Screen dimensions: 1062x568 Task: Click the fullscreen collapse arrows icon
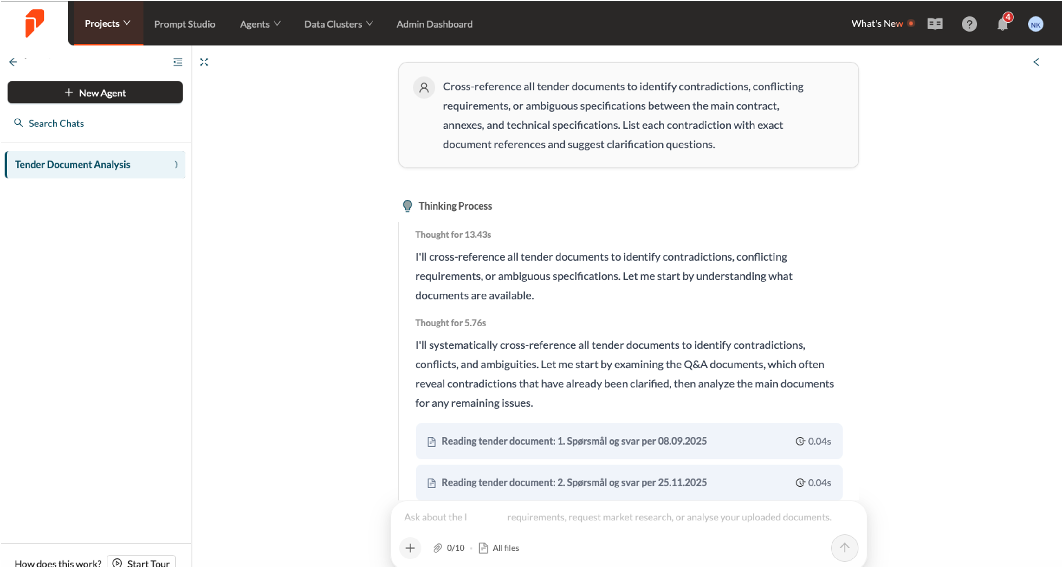point(204,62)
